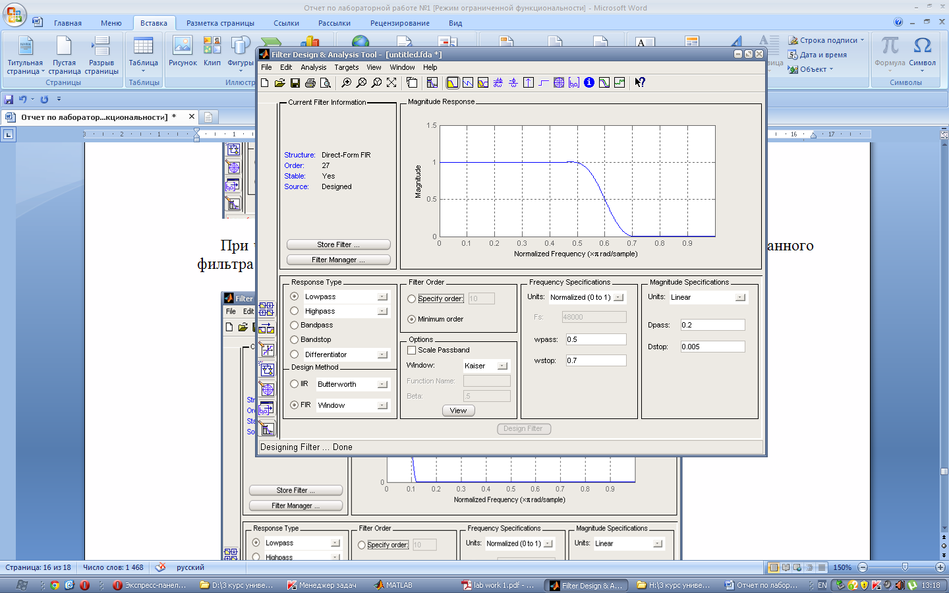Open the Lowpass type dropdown

[x=382, y=296]
